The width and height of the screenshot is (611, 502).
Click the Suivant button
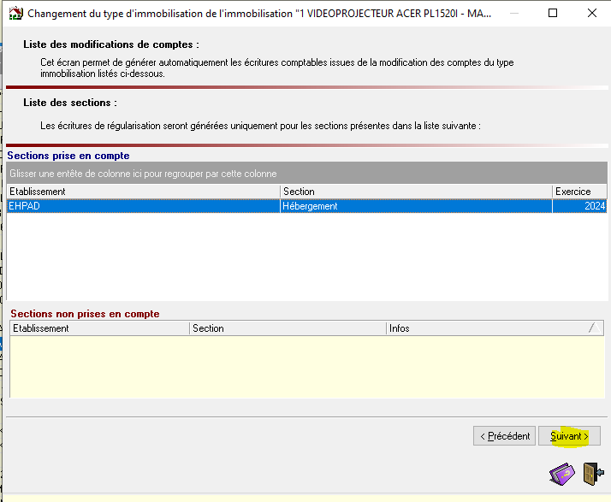point(569,435)
